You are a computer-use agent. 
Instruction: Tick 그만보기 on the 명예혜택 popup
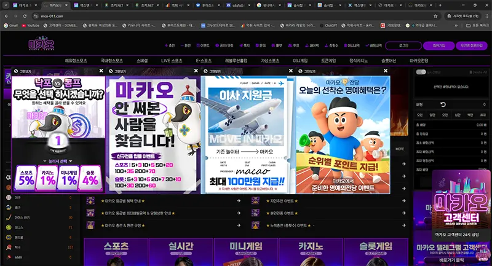306,71
